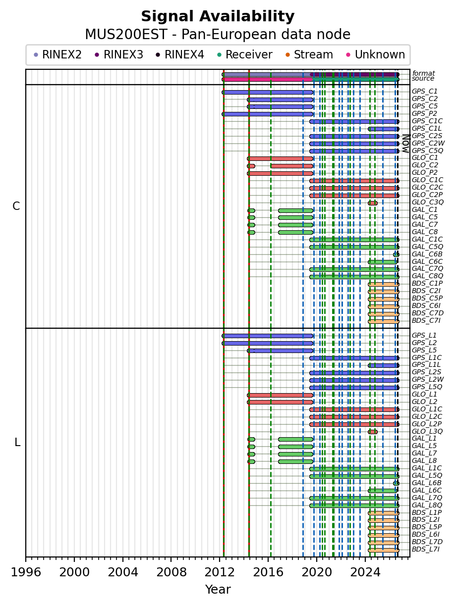Click the 1996 axis tick label
The height and width of the screenshot is (606, 455).
pyautogui.click(x=26, y=572)
